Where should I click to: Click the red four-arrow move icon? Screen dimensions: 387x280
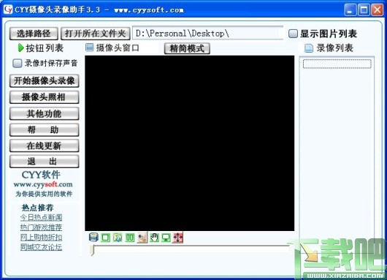178,238
